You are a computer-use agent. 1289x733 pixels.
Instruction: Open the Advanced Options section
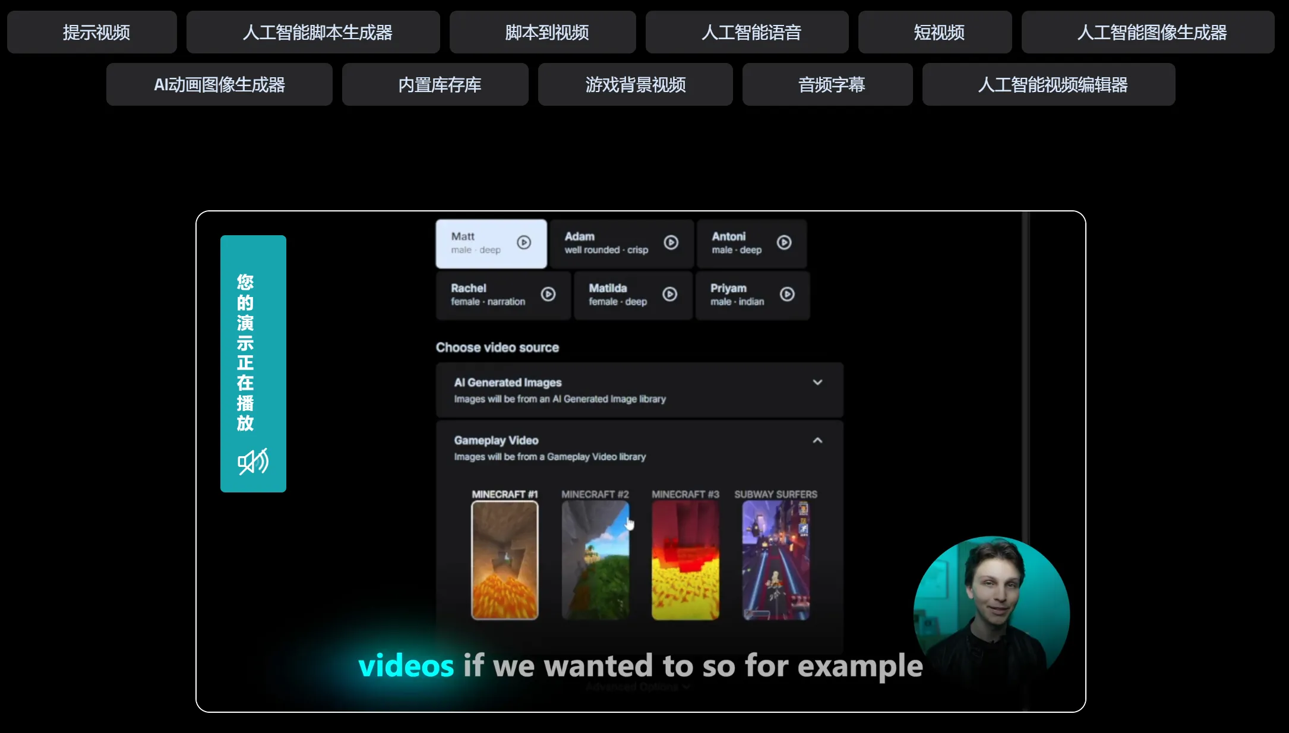pos(637,687)
